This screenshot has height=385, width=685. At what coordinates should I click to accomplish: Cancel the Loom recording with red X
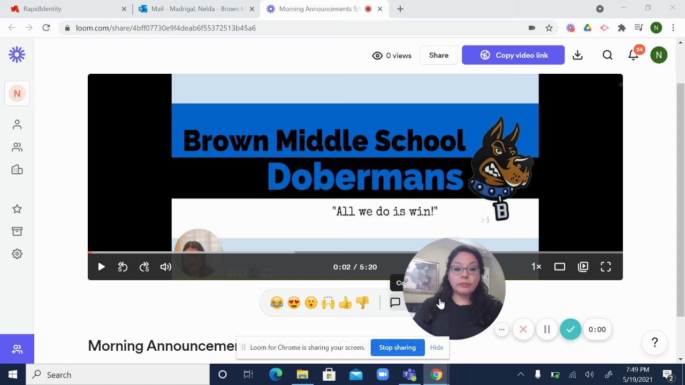pyautogui.click(x=523, y=329)
